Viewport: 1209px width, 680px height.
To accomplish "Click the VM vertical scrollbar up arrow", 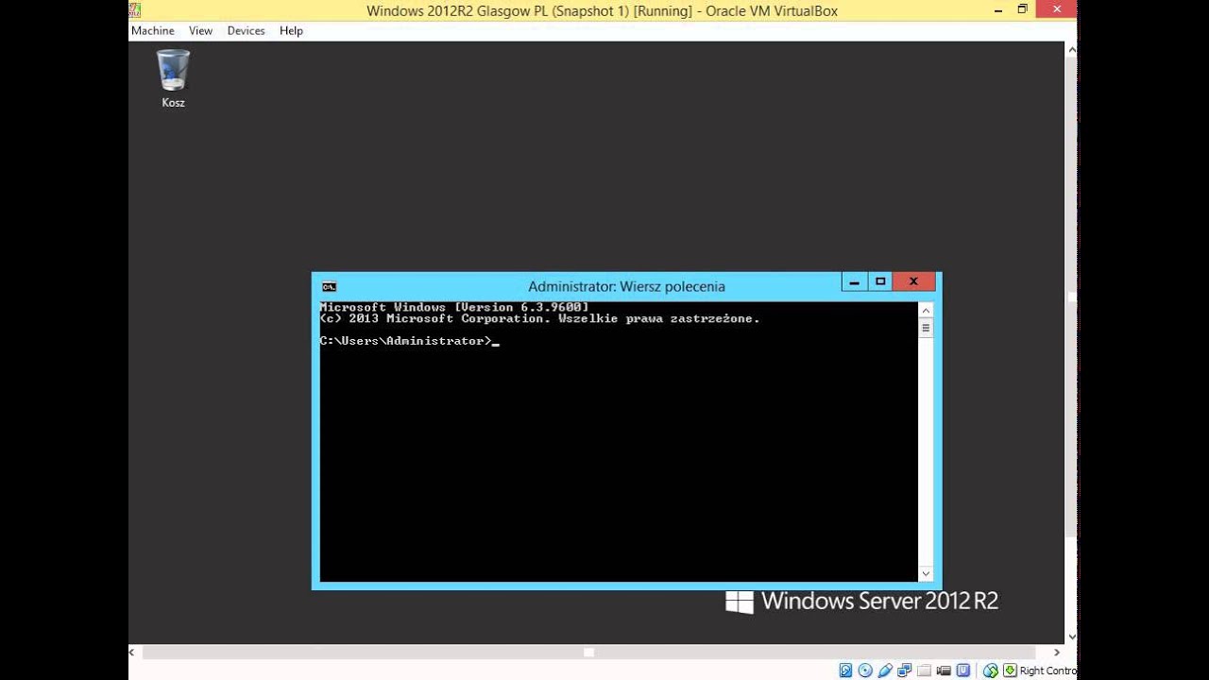I will click(x=1071, y=48).
